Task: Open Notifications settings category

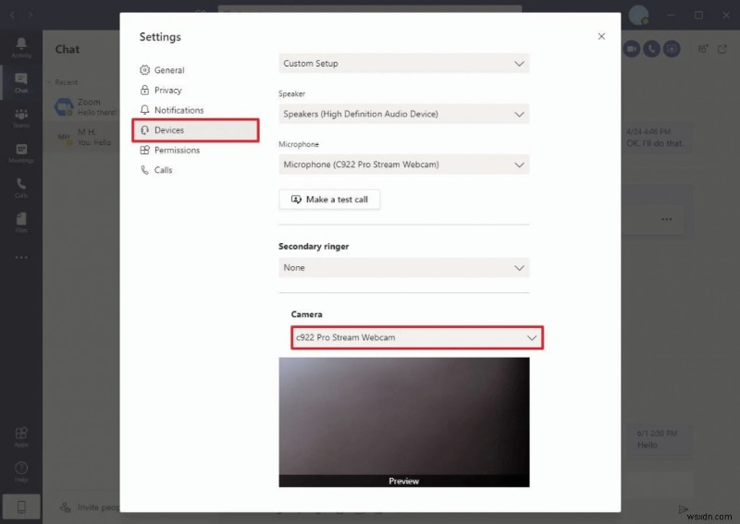Action: coord(171,110)
